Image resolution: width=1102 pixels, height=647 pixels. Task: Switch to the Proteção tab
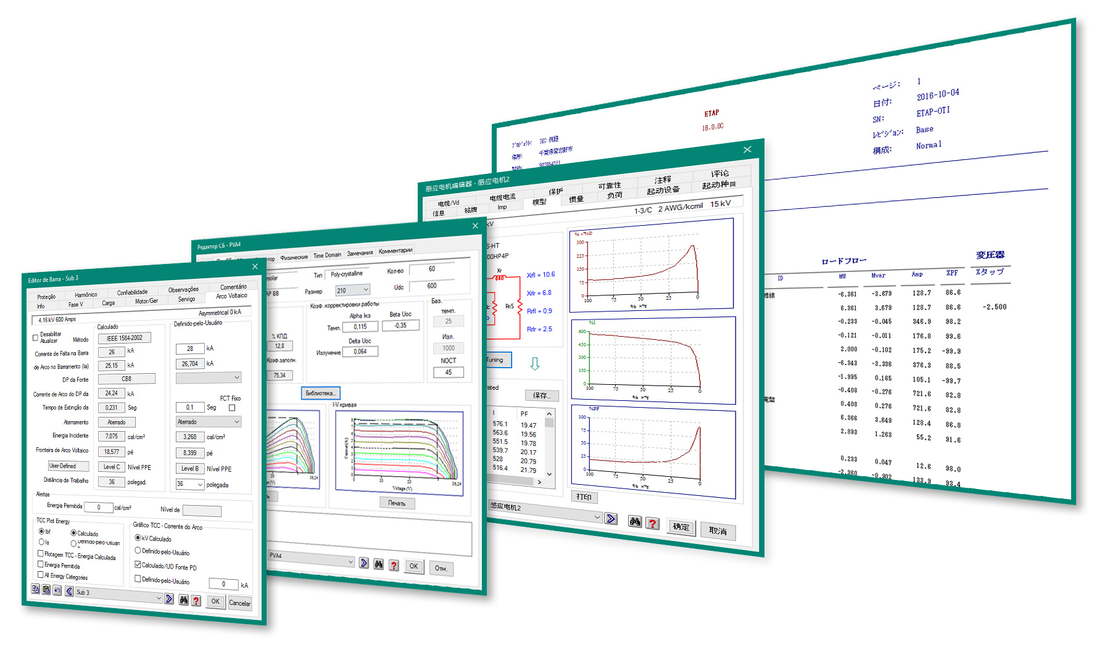point(46,297)
